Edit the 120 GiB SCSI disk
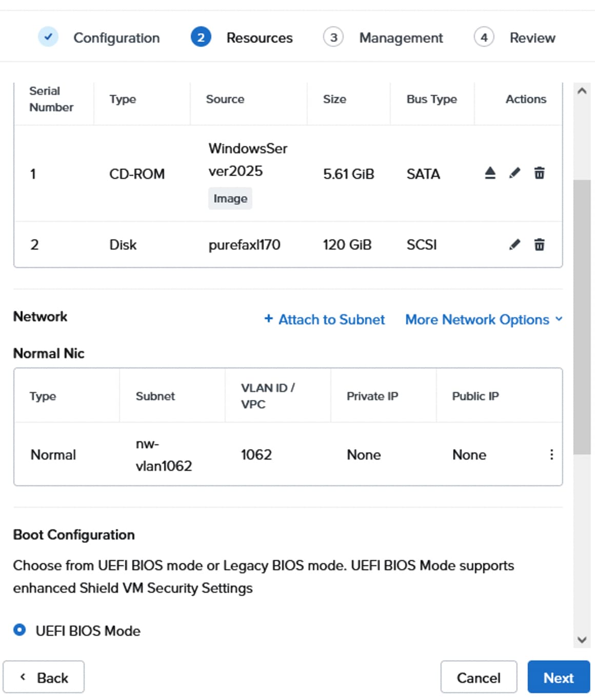Screen dimensions: 595x699 [x=514, y=244]
